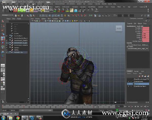Select by object type mode icon
Screen dimensions: 152x120
[31, 15]
